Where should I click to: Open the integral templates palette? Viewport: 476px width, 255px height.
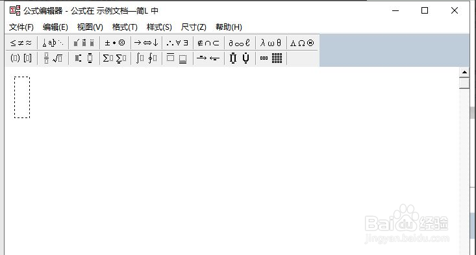(146, 58)
